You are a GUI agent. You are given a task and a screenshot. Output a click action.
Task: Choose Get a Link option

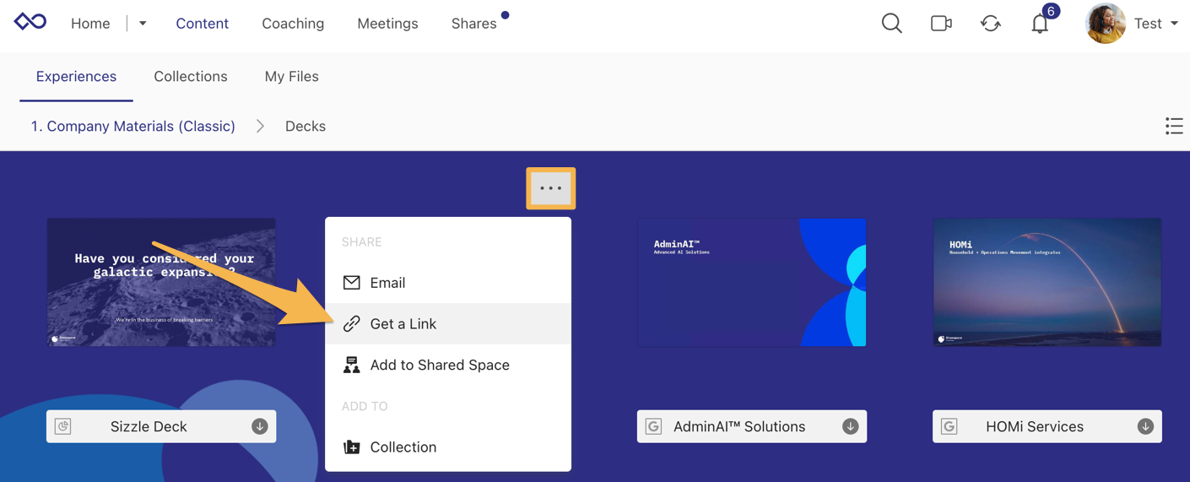448,323
